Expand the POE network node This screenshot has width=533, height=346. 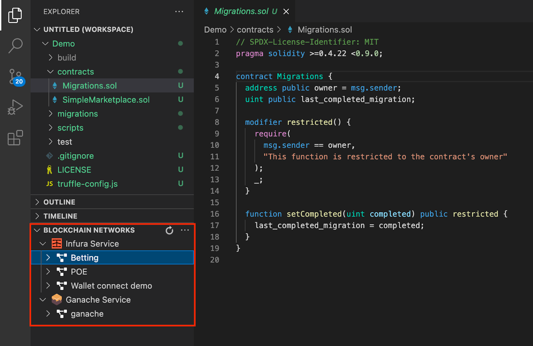click(48, 271)
